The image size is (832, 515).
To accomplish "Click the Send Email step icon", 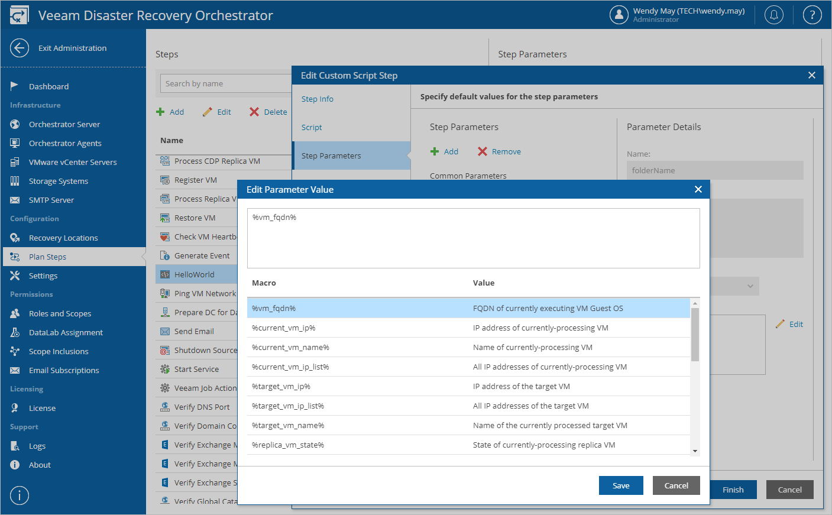I will (165, 331).
